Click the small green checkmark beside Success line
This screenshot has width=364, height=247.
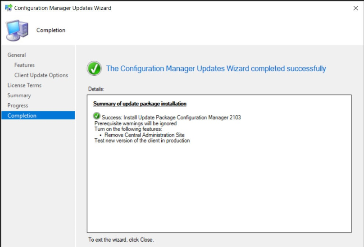[x=96, y=116]
